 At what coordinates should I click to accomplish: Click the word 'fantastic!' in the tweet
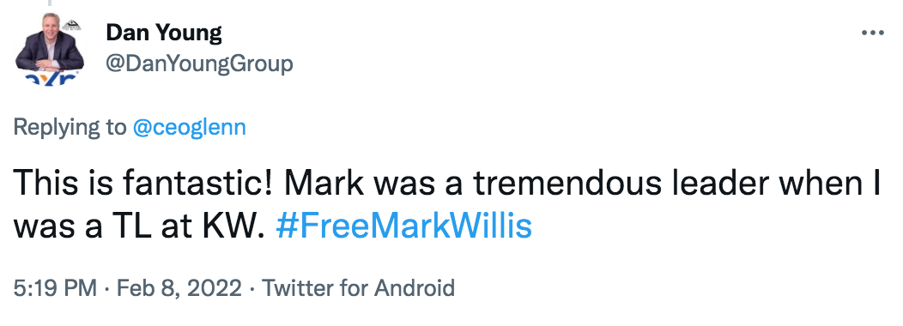(x=198, y=183)
